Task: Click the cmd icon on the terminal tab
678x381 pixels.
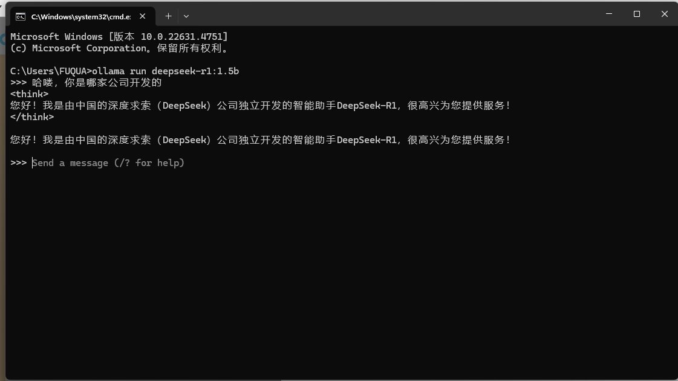Action: click(21, 17)
